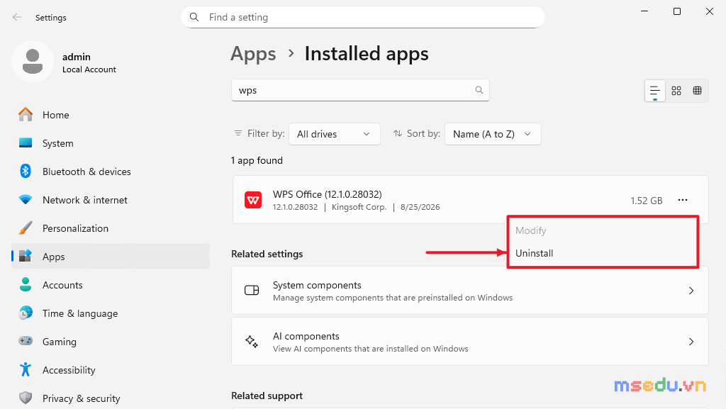Expand AI components chevron

691,342
